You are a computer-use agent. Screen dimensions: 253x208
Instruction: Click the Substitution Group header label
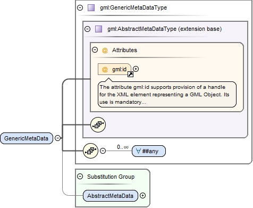point(111,177)
